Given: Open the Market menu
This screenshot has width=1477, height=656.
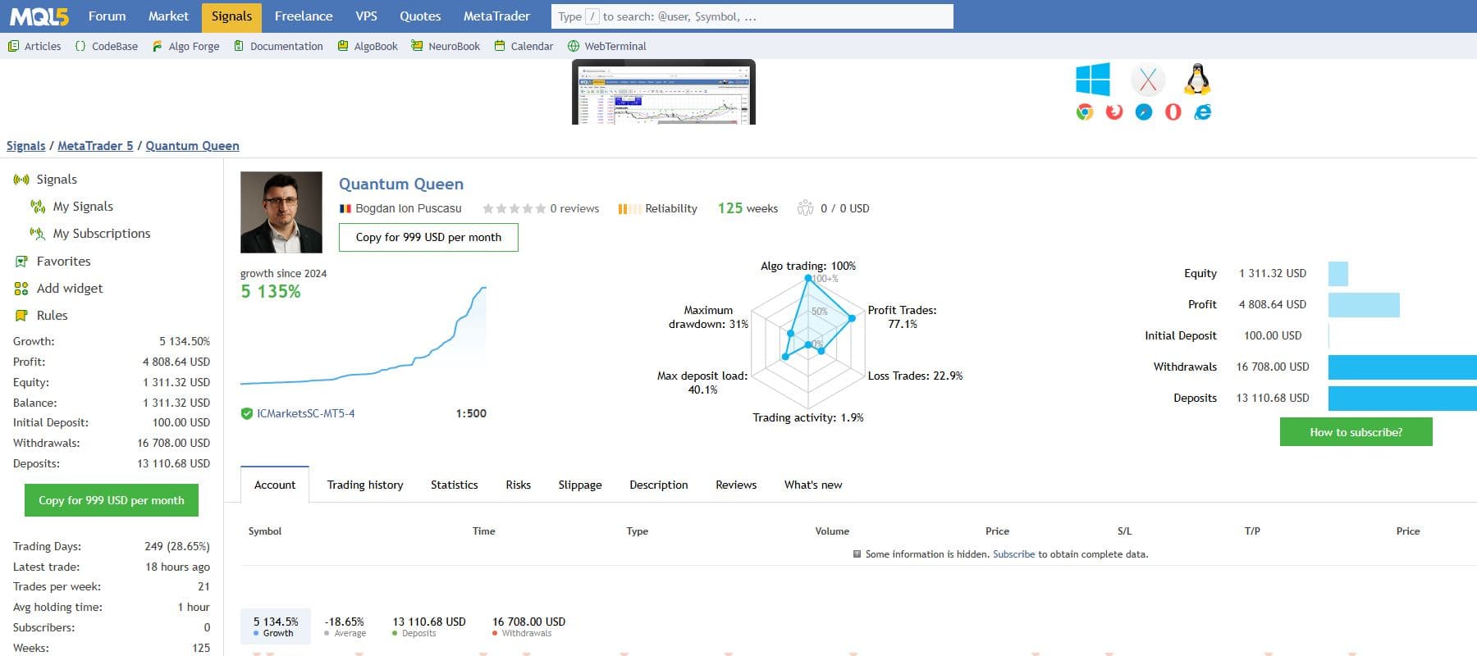Looking at the screenshot, I should [168, 16].
